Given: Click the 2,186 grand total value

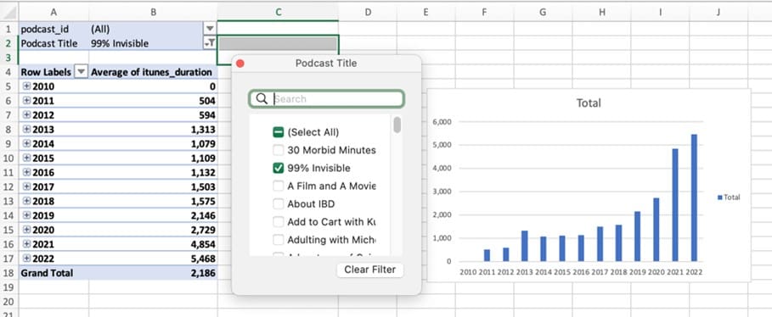Looking at the screenshot, I should pyautogui.click(x=153, y=273).
